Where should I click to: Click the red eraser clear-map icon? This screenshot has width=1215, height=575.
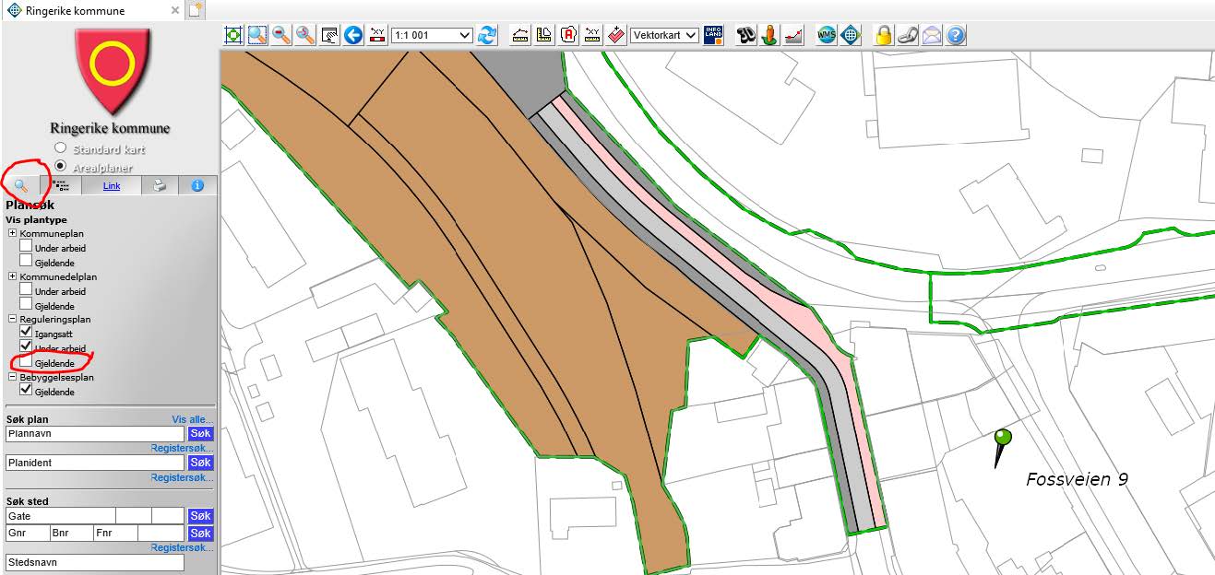[616, 35]
